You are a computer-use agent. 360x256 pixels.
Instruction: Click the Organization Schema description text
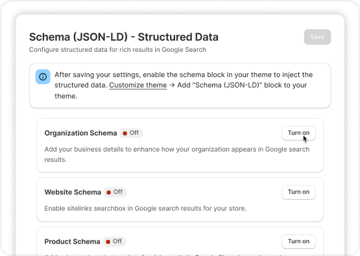point(177,154)
